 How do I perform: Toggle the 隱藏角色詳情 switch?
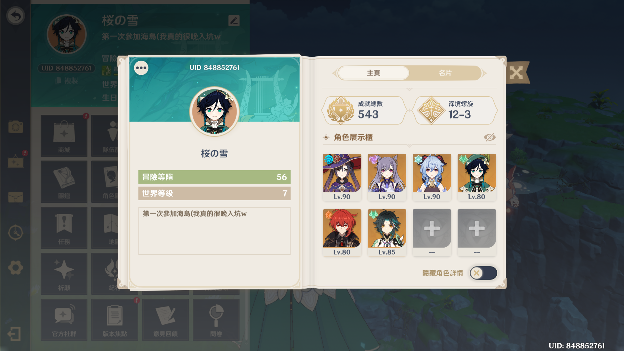click(x=483, y=273)
